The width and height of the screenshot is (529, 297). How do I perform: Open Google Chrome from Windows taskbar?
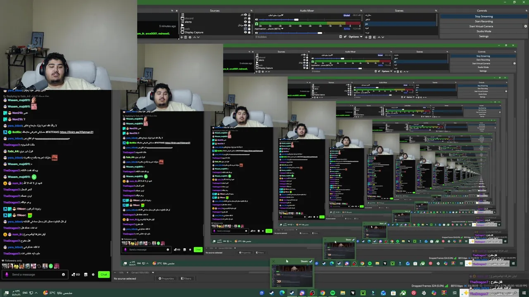coord(322,293)
